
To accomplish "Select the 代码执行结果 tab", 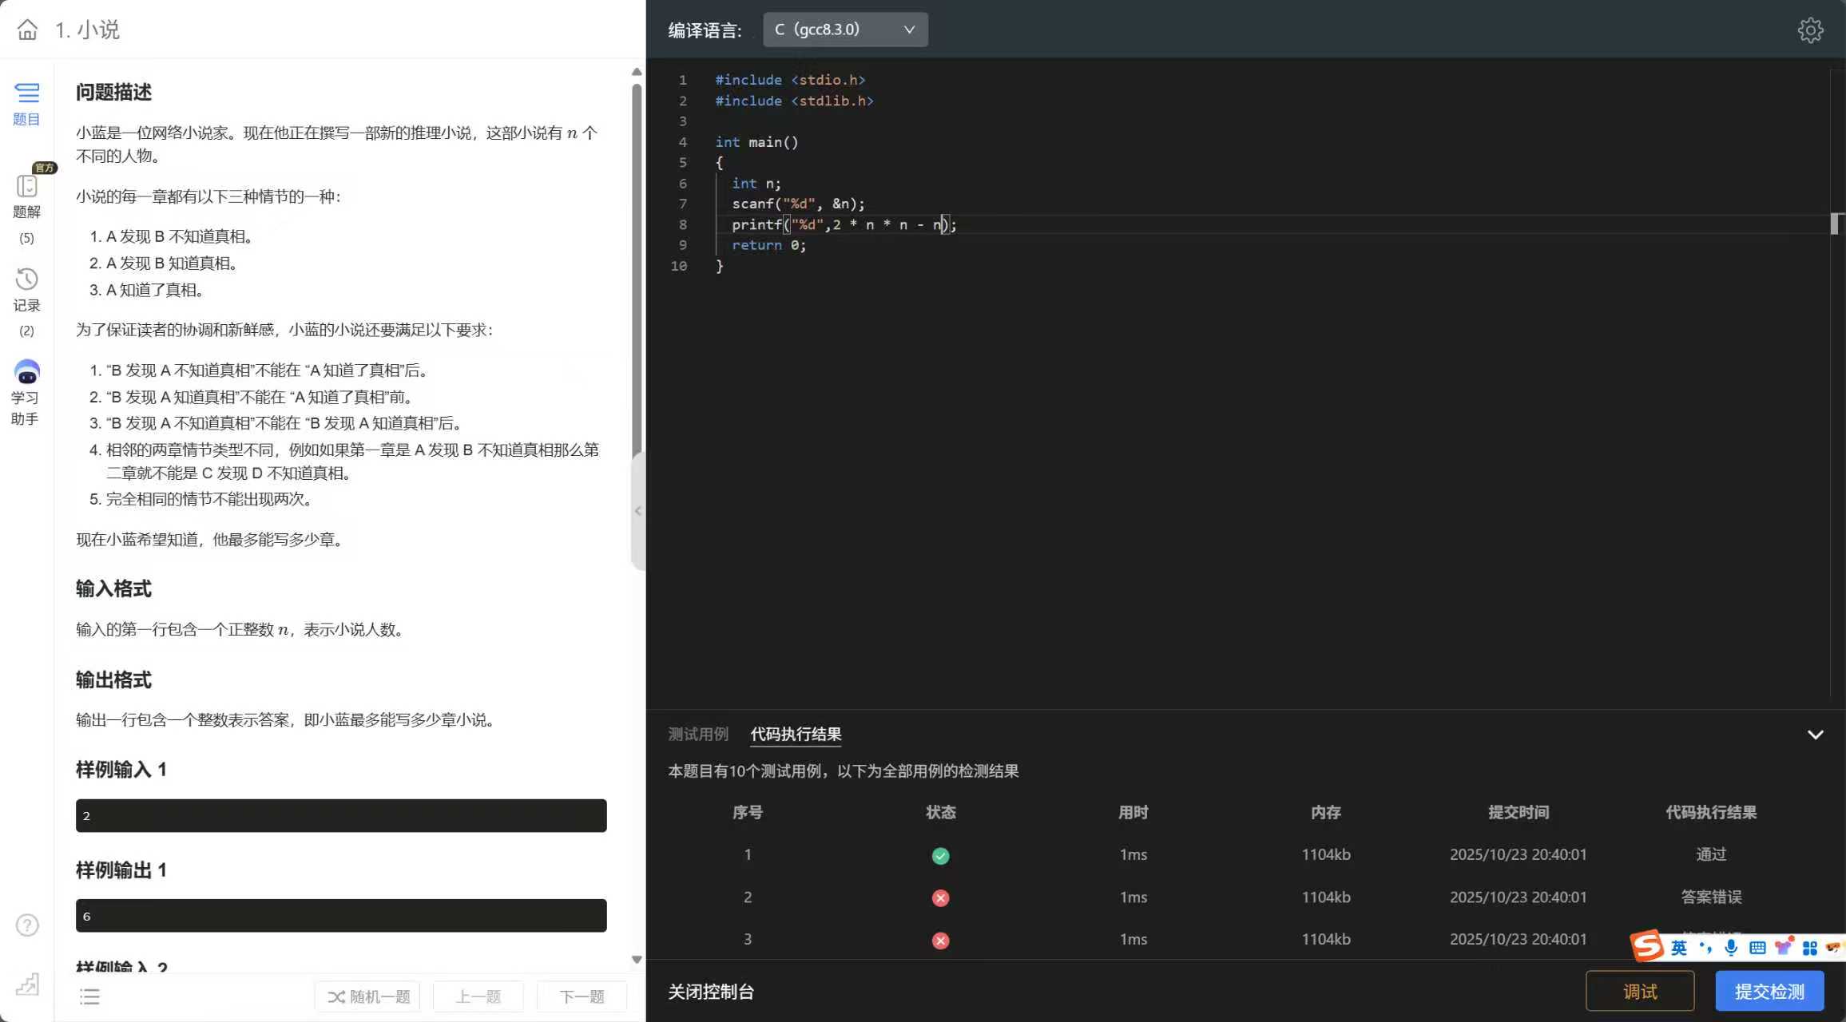I will [796, 734].
